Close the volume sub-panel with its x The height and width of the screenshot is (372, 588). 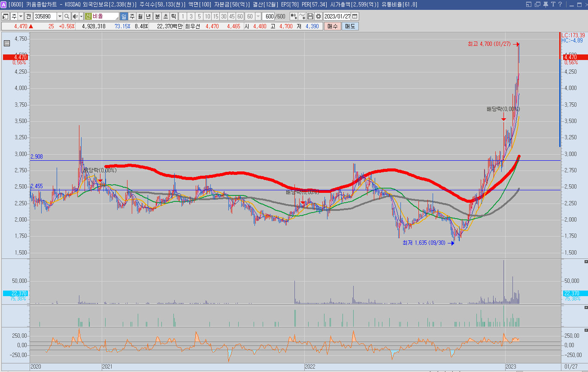[x=586, y=261]
